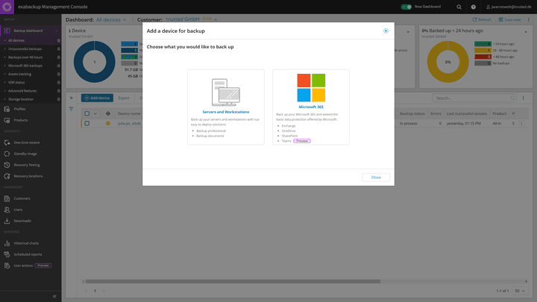
Task: Open Customers icon in sidebar
Action: pyautogui.click(x=7, y=198)
